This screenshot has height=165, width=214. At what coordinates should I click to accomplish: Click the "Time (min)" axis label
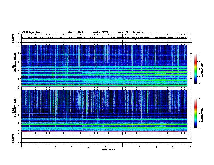coord(108,150)
